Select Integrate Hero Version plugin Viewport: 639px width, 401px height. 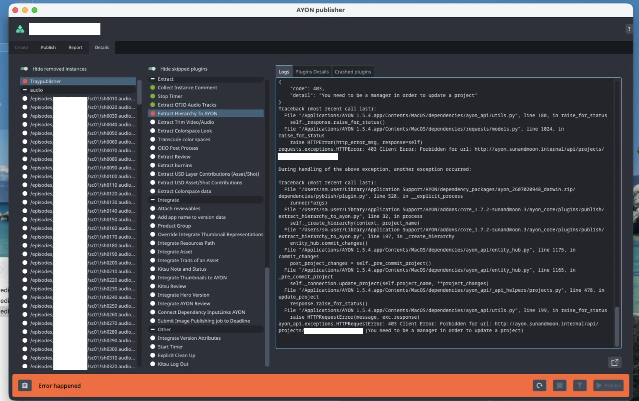tap(206, 295)
